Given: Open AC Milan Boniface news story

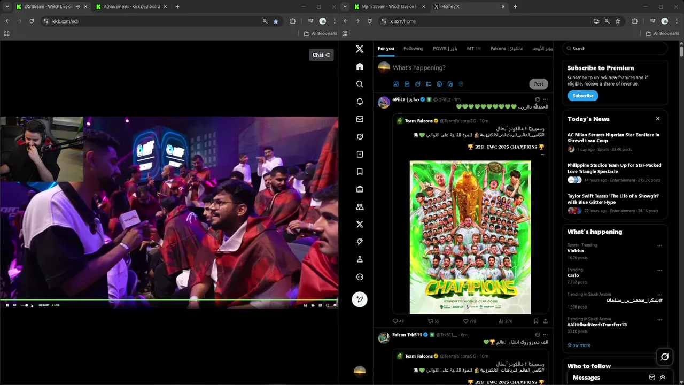Looking at the screenshot, I should pos(615,142).
